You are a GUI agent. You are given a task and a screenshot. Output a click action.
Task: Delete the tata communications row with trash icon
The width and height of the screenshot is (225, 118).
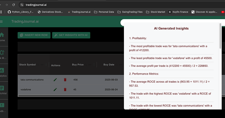click(x=65, y=80)
